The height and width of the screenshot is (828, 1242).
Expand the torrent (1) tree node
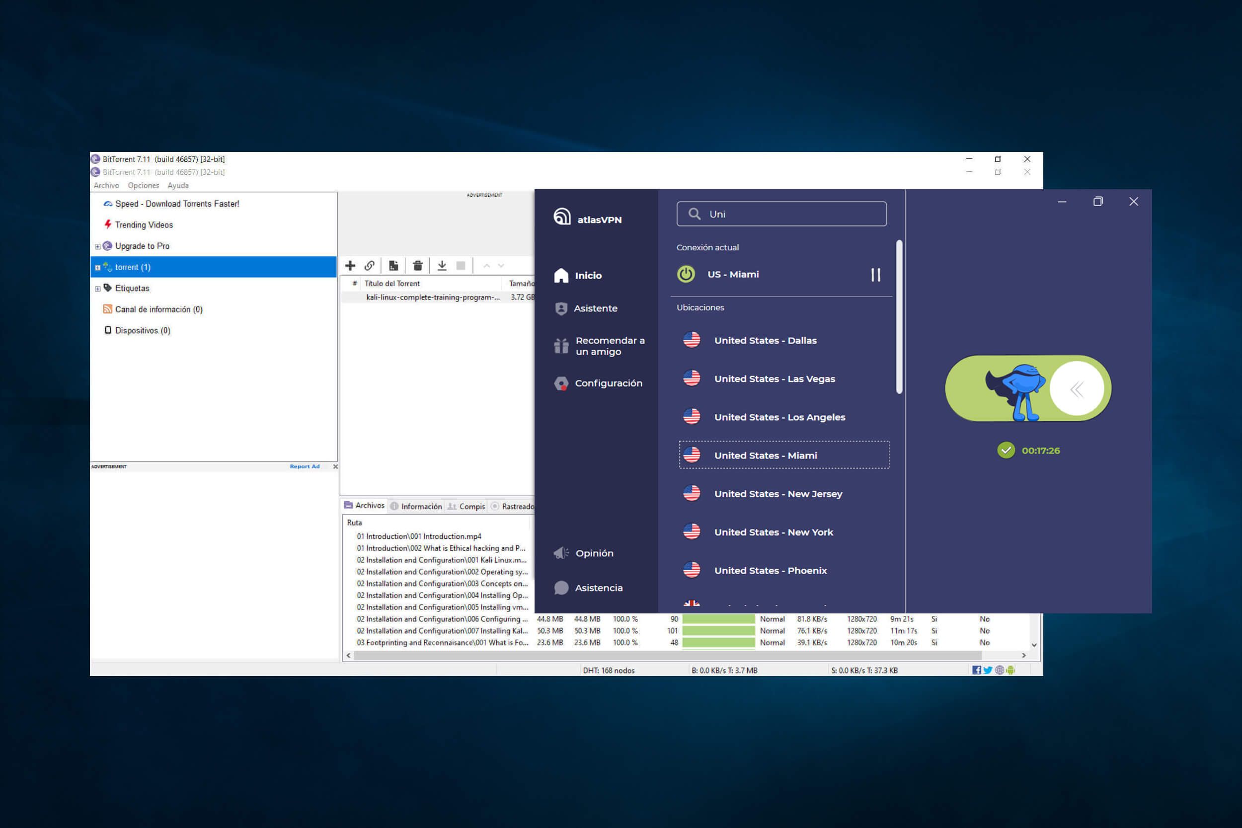pyautogui.click(x=98, y=268)
